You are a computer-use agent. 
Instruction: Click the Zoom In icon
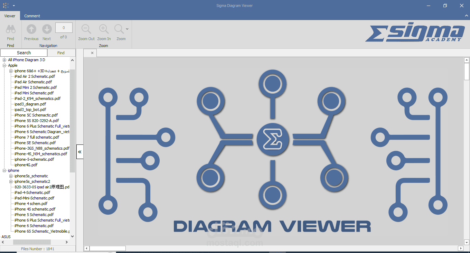point(104,29)
